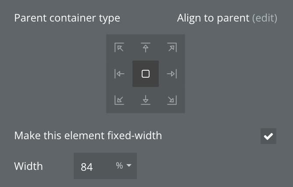Image resolution: width=293 pixels, height=187 pixels.
Task: Click the Parent container type label
Action: [x=67, y=18]
